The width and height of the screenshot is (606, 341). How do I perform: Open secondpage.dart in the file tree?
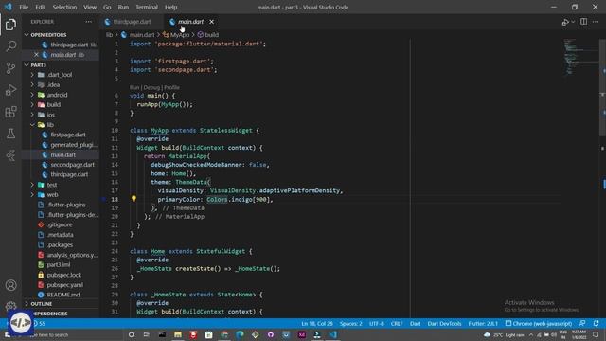tap(72, 165)
